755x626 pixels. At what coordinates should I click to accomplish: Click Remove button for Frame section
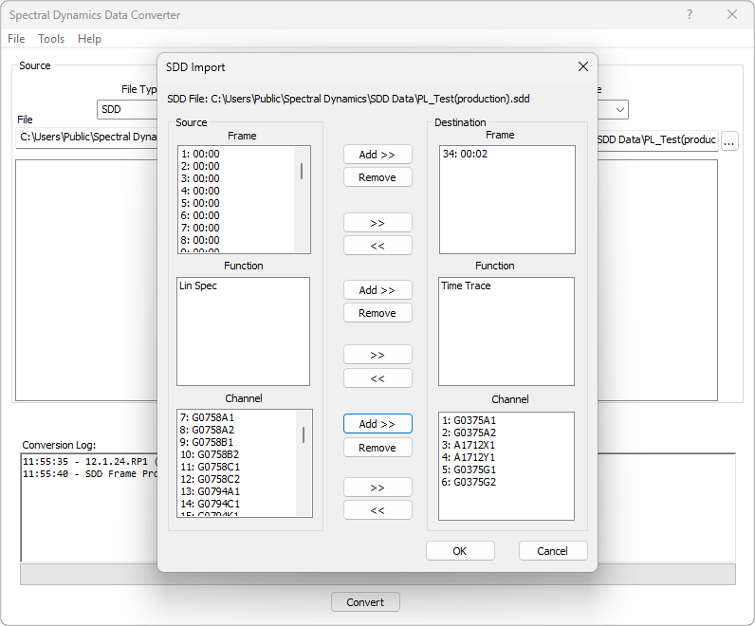pyautogui.click(x=377, y=177)
